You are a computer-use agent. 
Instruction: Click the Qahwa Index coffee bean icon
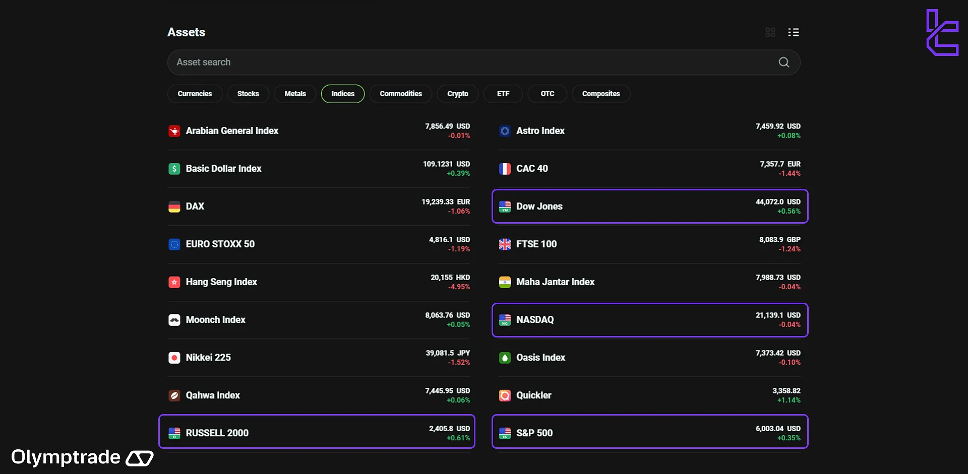point(174,395)
